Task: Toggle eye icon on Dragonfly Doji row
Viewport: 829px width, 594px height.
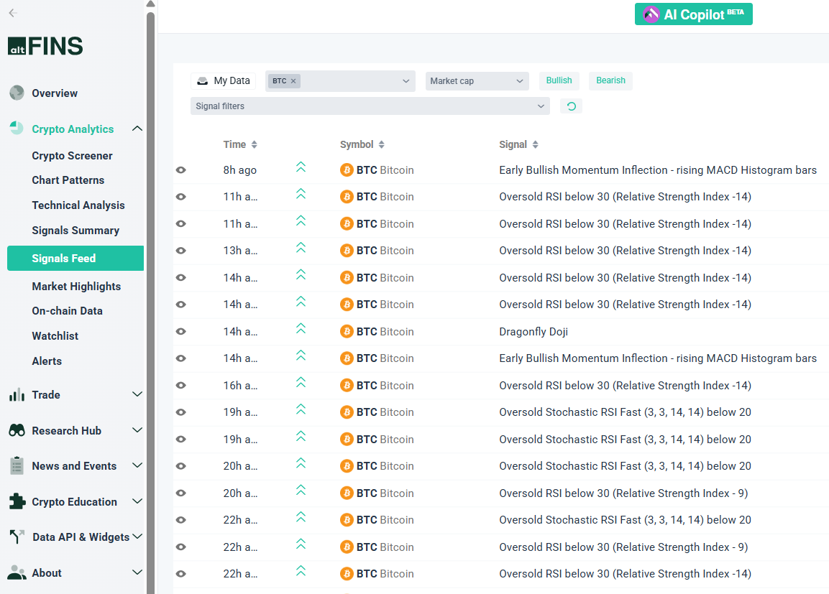Action: (180, 331)
